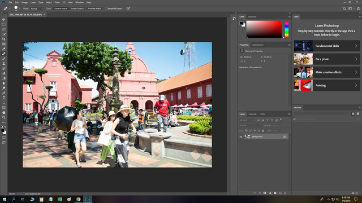Select the Pen tool

(x=4, y=93)
